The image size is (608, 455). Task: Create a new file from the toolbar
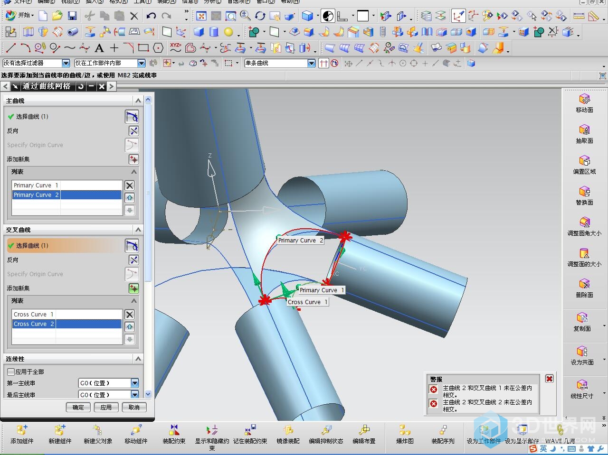click(43, 16)
